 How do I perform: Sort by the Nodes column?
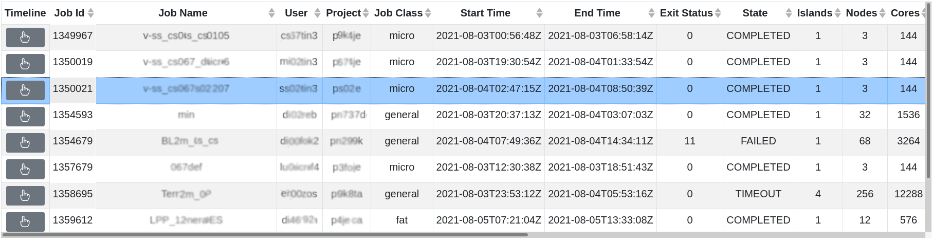point(882,13)
